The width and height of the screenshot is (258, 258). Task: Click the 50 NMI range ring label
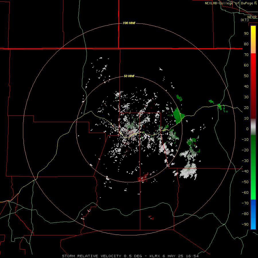(129, 76)
